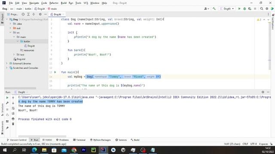
Task: Click the warnings indicator in editor
Action: pos(259,20)
